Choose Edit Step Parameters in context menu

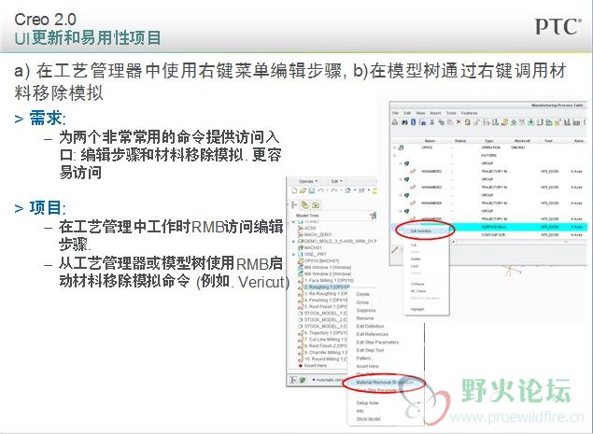coord(377,343)
